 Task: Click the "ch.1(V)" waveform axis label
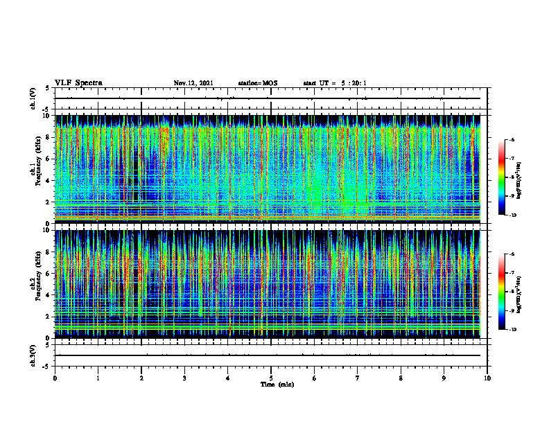coord(33,98)
